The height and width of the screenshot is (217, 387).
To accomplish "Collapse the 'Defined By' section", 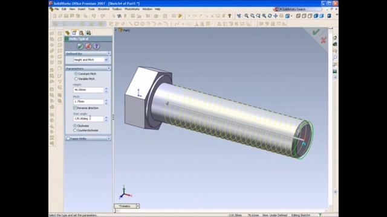I will [109, 54].
